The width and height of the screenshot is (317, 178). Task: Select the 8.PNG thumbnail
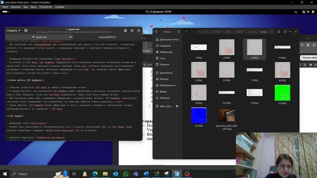pos(282,70)
